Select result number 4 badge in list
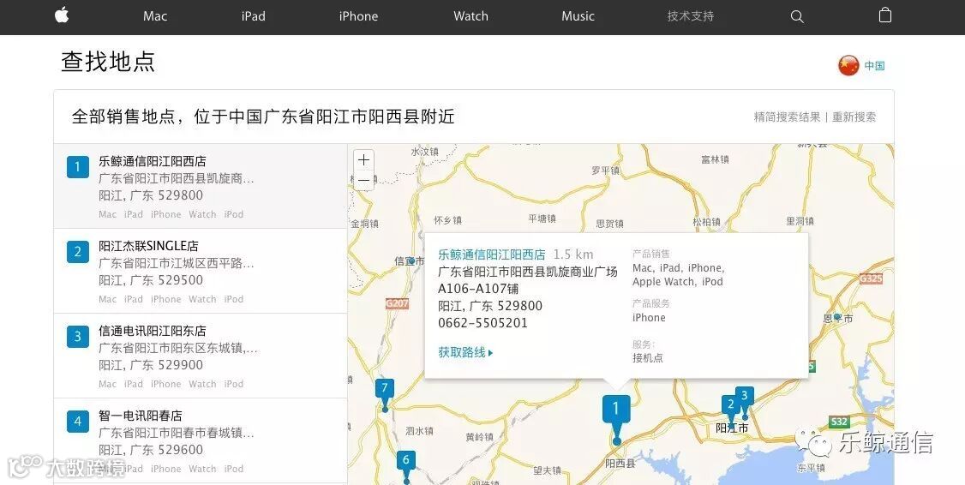Screen dimensions: 965x485 (77, 422)
